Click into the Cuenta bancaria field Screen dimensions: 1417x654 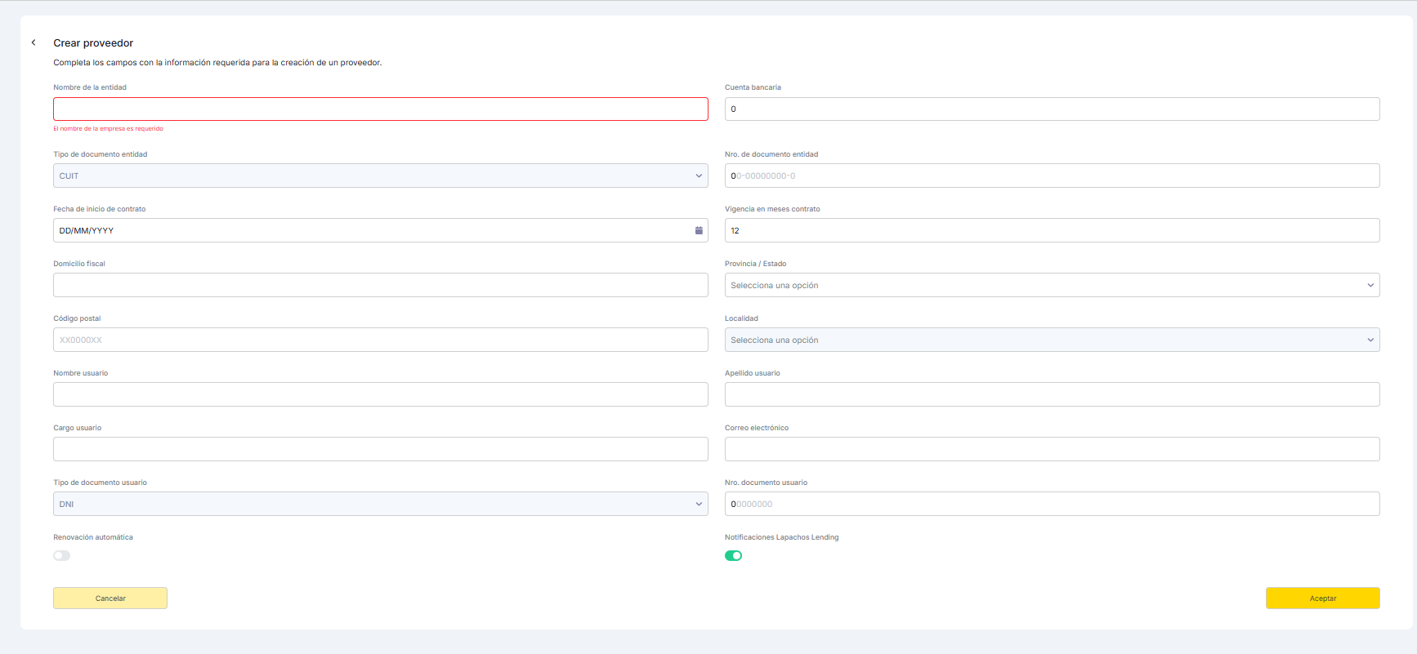pos(1052,109)
